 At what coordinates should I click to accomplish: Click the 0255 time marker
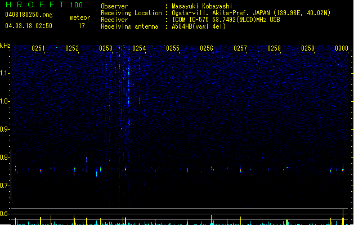tap(173, 48)
